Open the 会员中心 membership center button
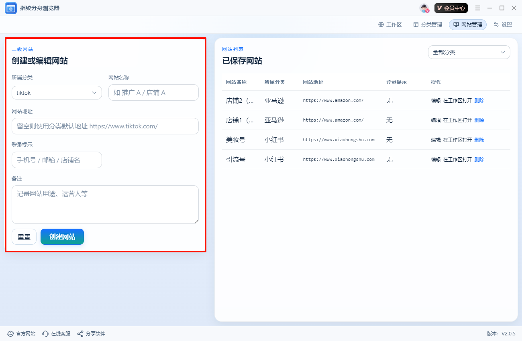Image resolution: width=522 pixels, height=341 pixels. (451, 8)
